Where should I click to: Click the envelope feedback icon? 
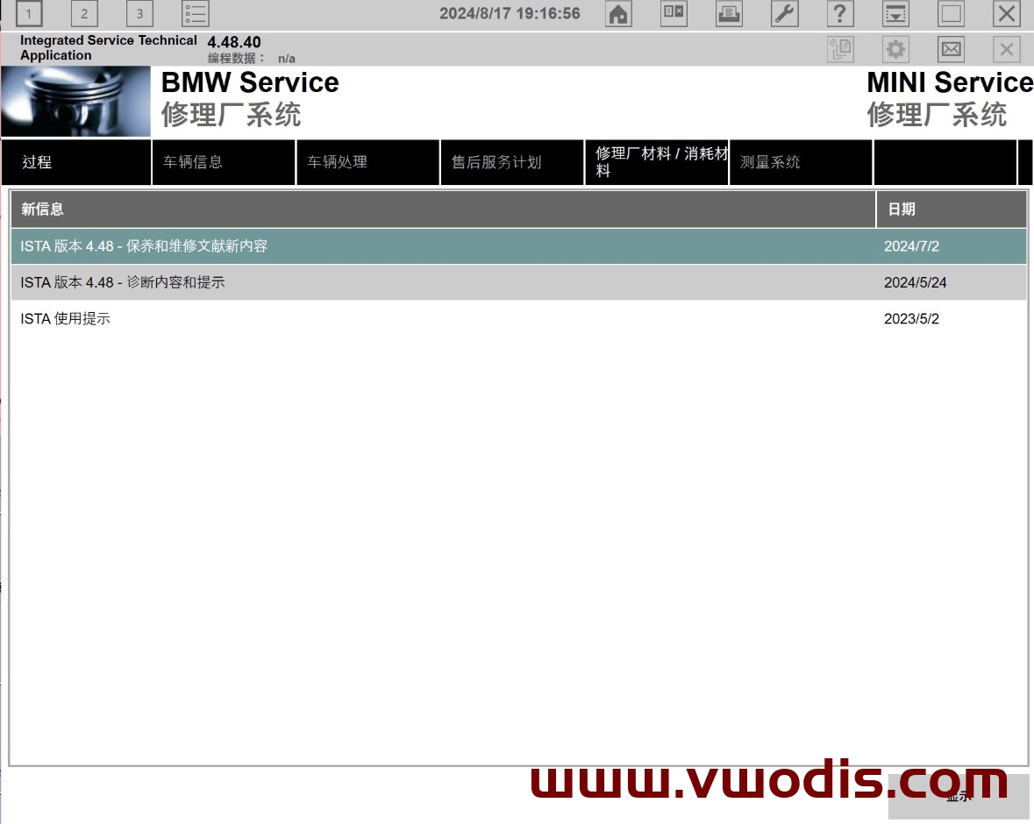coord(951,49)
